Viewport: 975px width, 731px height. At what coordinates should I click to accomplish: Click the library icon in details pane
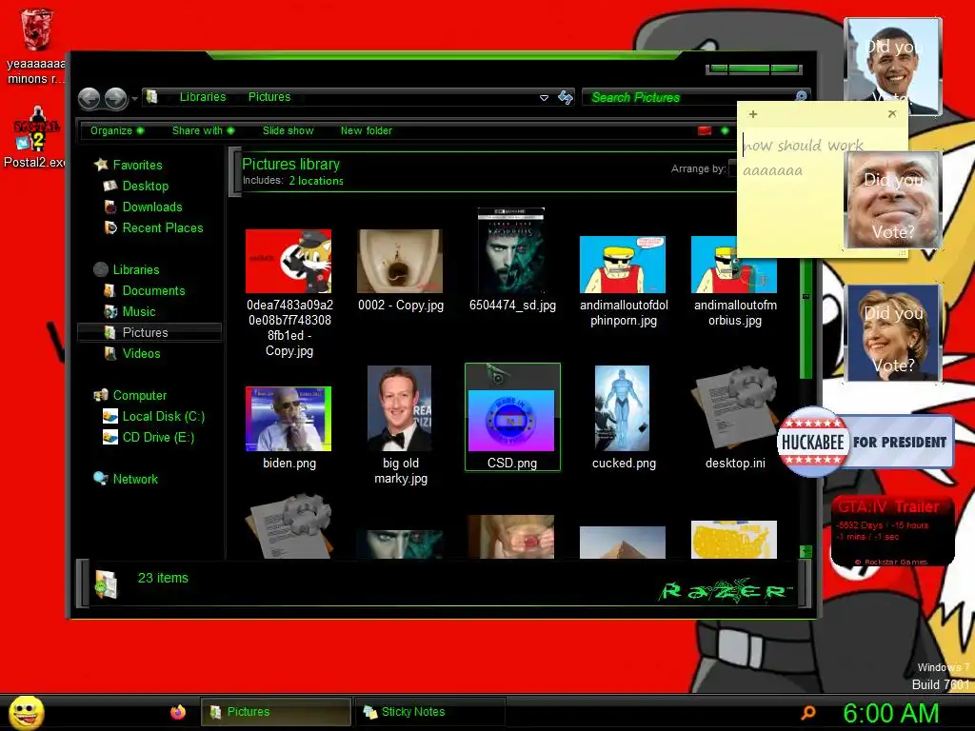click(x=107, y=583)
